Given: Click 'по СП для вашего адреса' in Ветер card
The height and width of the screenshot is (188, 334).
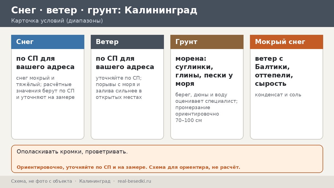Looking at the screenshot, I should coord(125,63).
